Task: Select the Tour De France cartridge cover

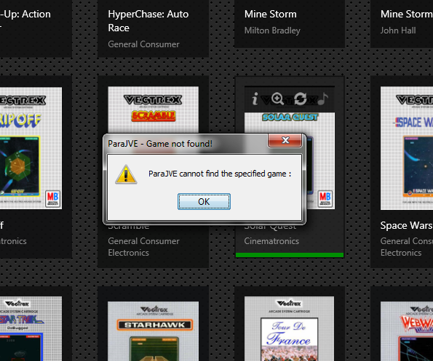Action: 289,328
